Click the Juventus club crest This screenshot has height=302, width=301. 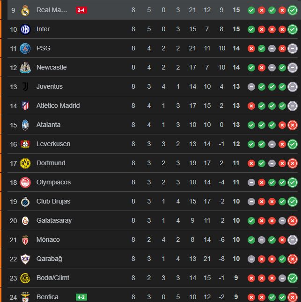pos(25,86)
